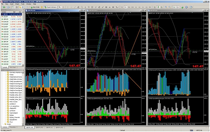This screenshot has width=210, height=132.
Task: Toggle the Navigator panel folder icon
Action: (20, 7)
